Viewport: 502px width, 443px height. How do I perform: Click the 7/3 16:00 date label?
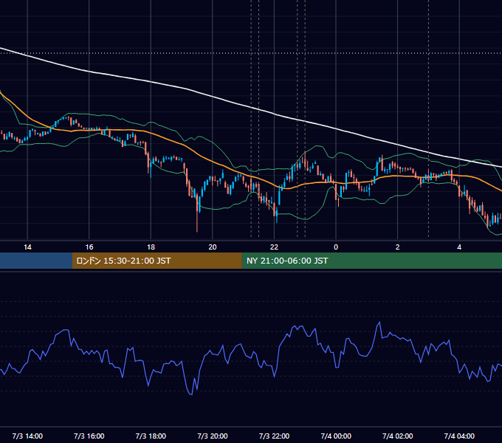click(89, 436)
